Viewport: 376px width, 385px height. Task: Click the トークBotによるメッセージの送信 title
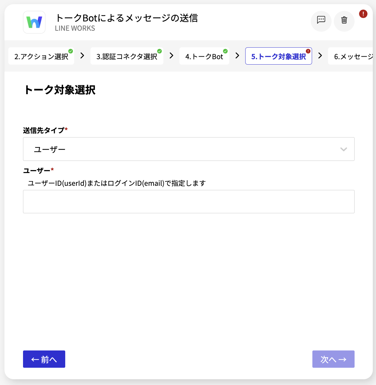127,18
